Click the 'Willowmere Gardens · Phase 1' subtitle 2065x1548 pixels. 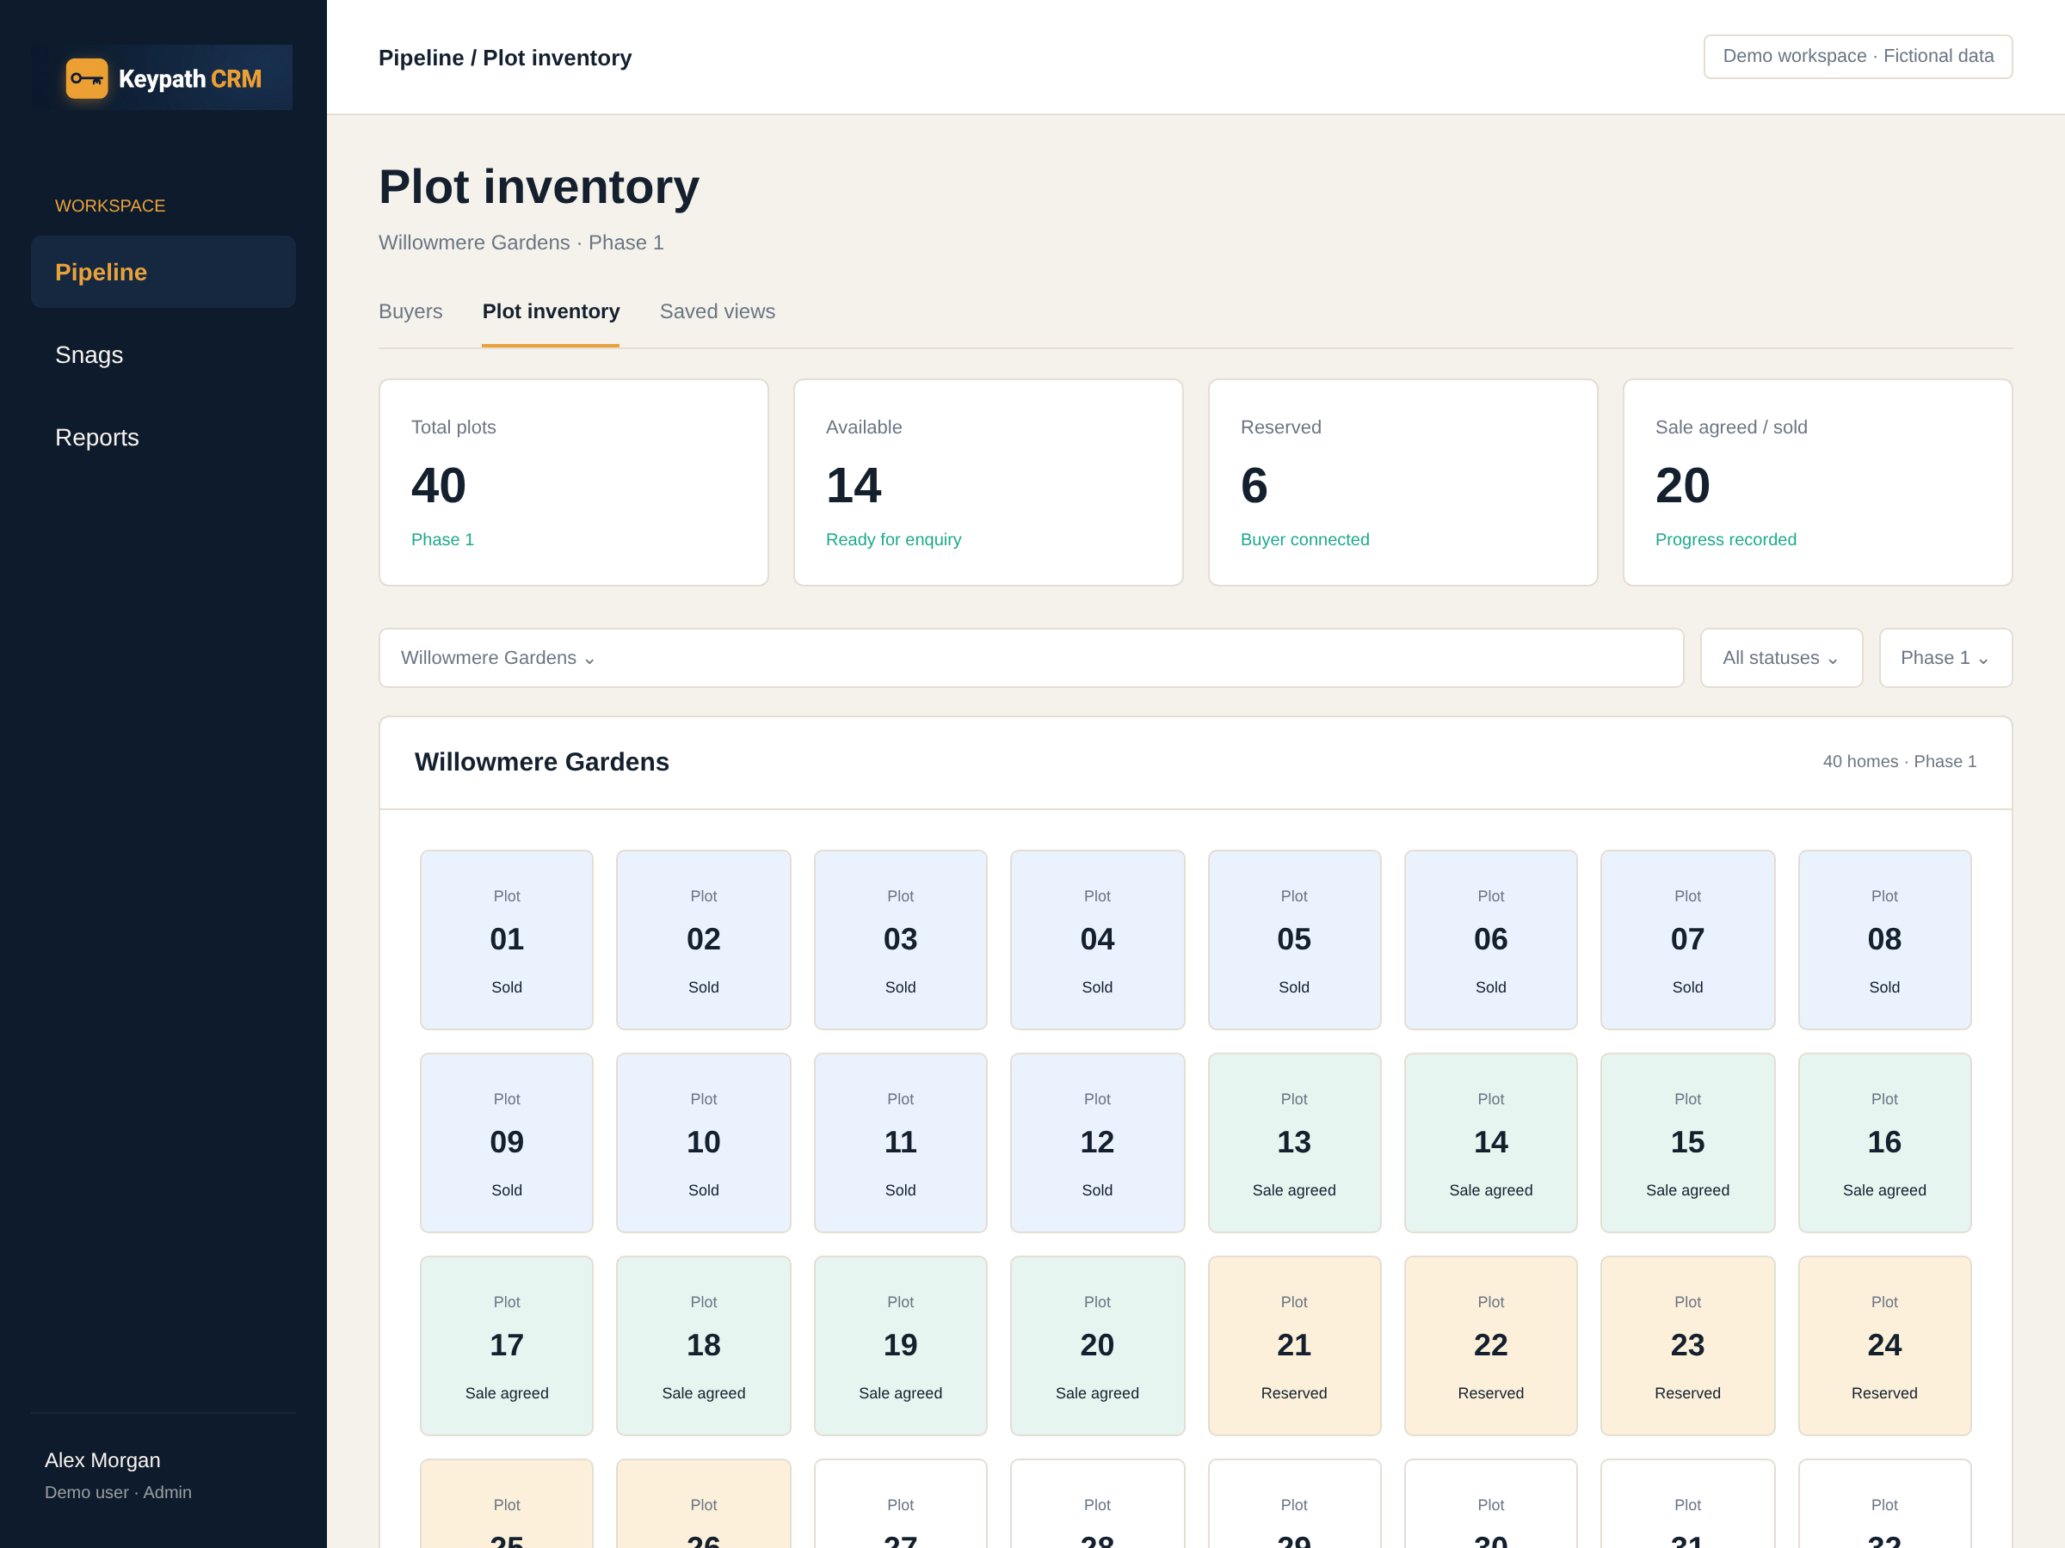click(521, 243)
